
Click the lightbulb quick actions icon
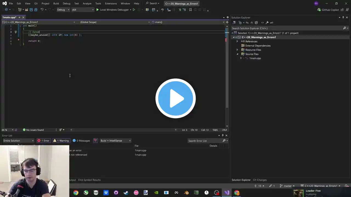16,32
